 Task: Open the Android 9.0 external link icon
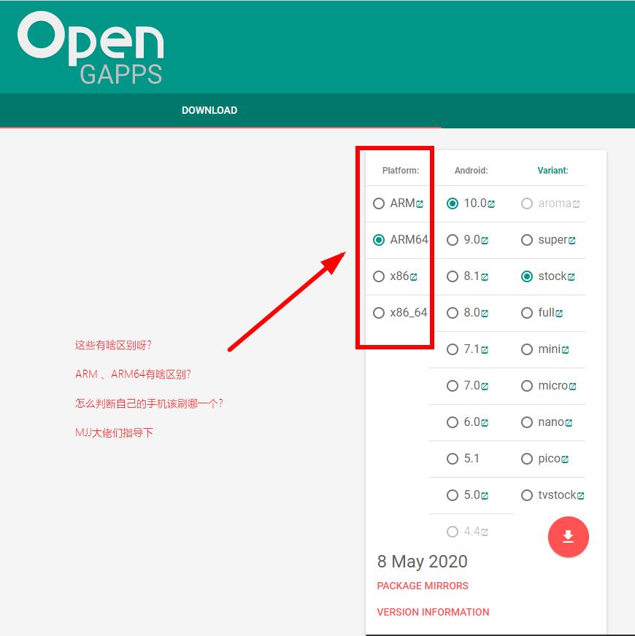tap(485, 241)
